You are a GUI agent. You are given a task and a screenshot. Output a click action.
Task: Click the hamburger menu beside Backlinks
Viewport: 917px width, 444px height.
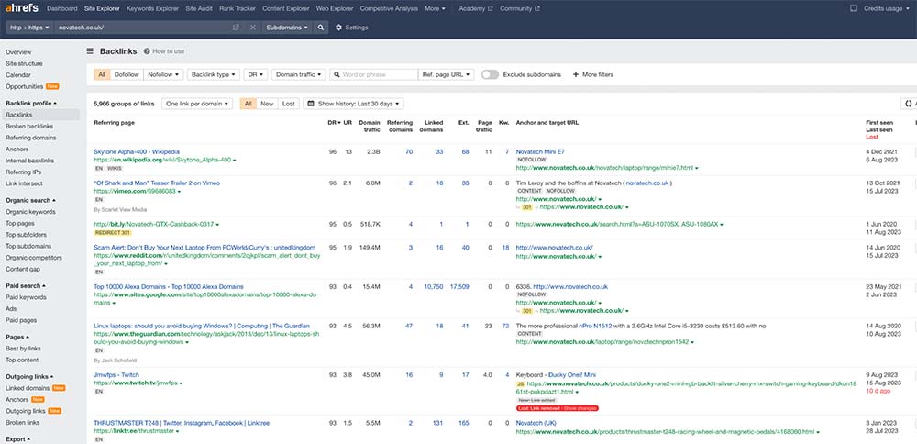(90, 51)
